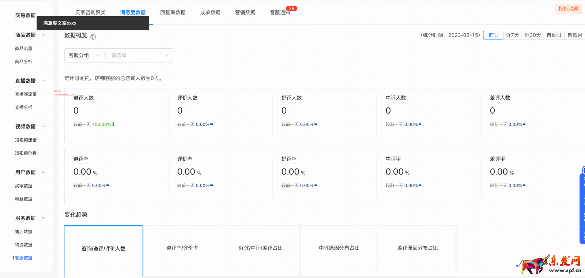Open 商品分析 in the sidebar
Image resolution: width=585 pixels, height=278 pixels.
coord(23,62)
